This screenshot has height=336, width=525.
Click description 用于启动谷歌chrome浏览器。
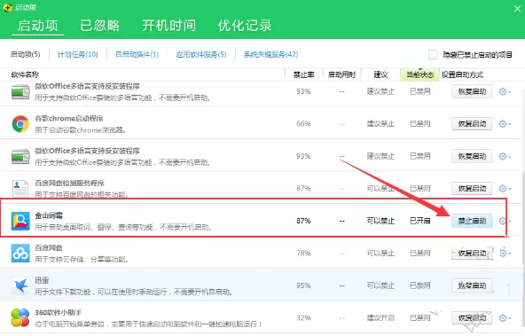tap(81, 129)
